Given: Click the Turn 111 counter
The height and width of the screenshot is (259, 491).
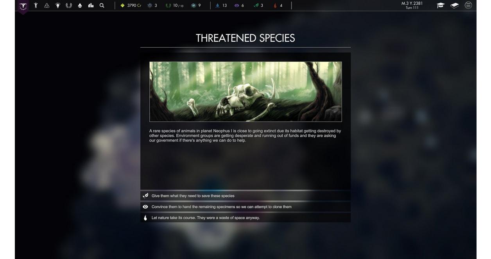Looking at the screenshot, I should (x=412, y=8).
